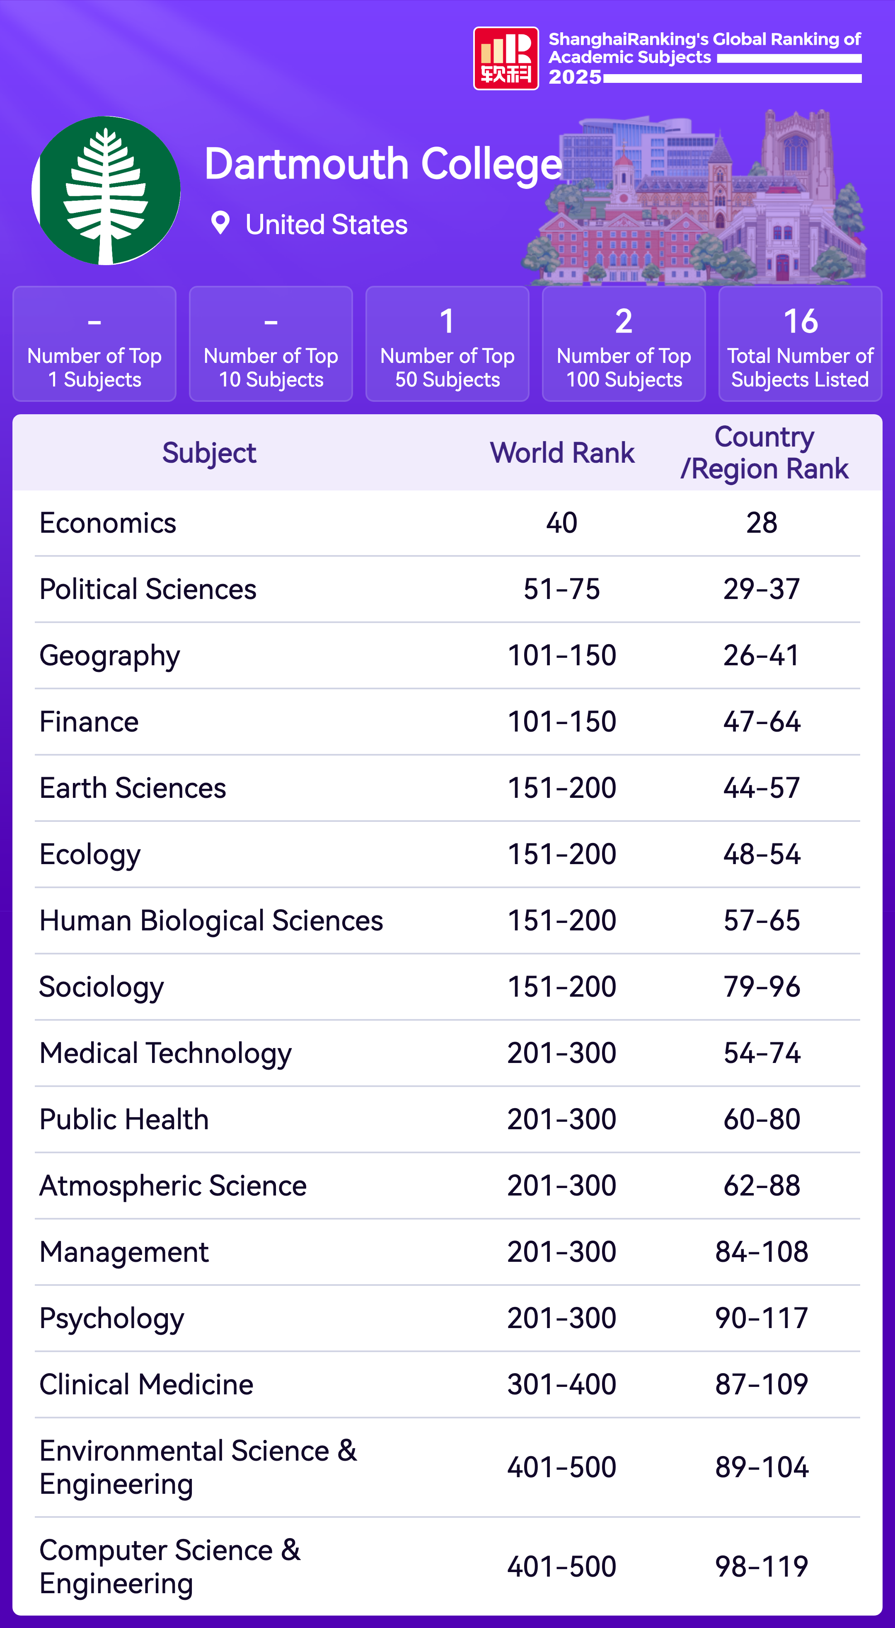The height and width of the screenshot is (1628, 895).
Task: Click the Subject column header
Action: pyautogui.click(x=209, y=452)
